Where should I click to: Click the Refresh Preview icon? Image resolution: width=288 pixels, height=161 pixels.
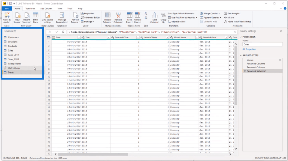coord(75,15)
